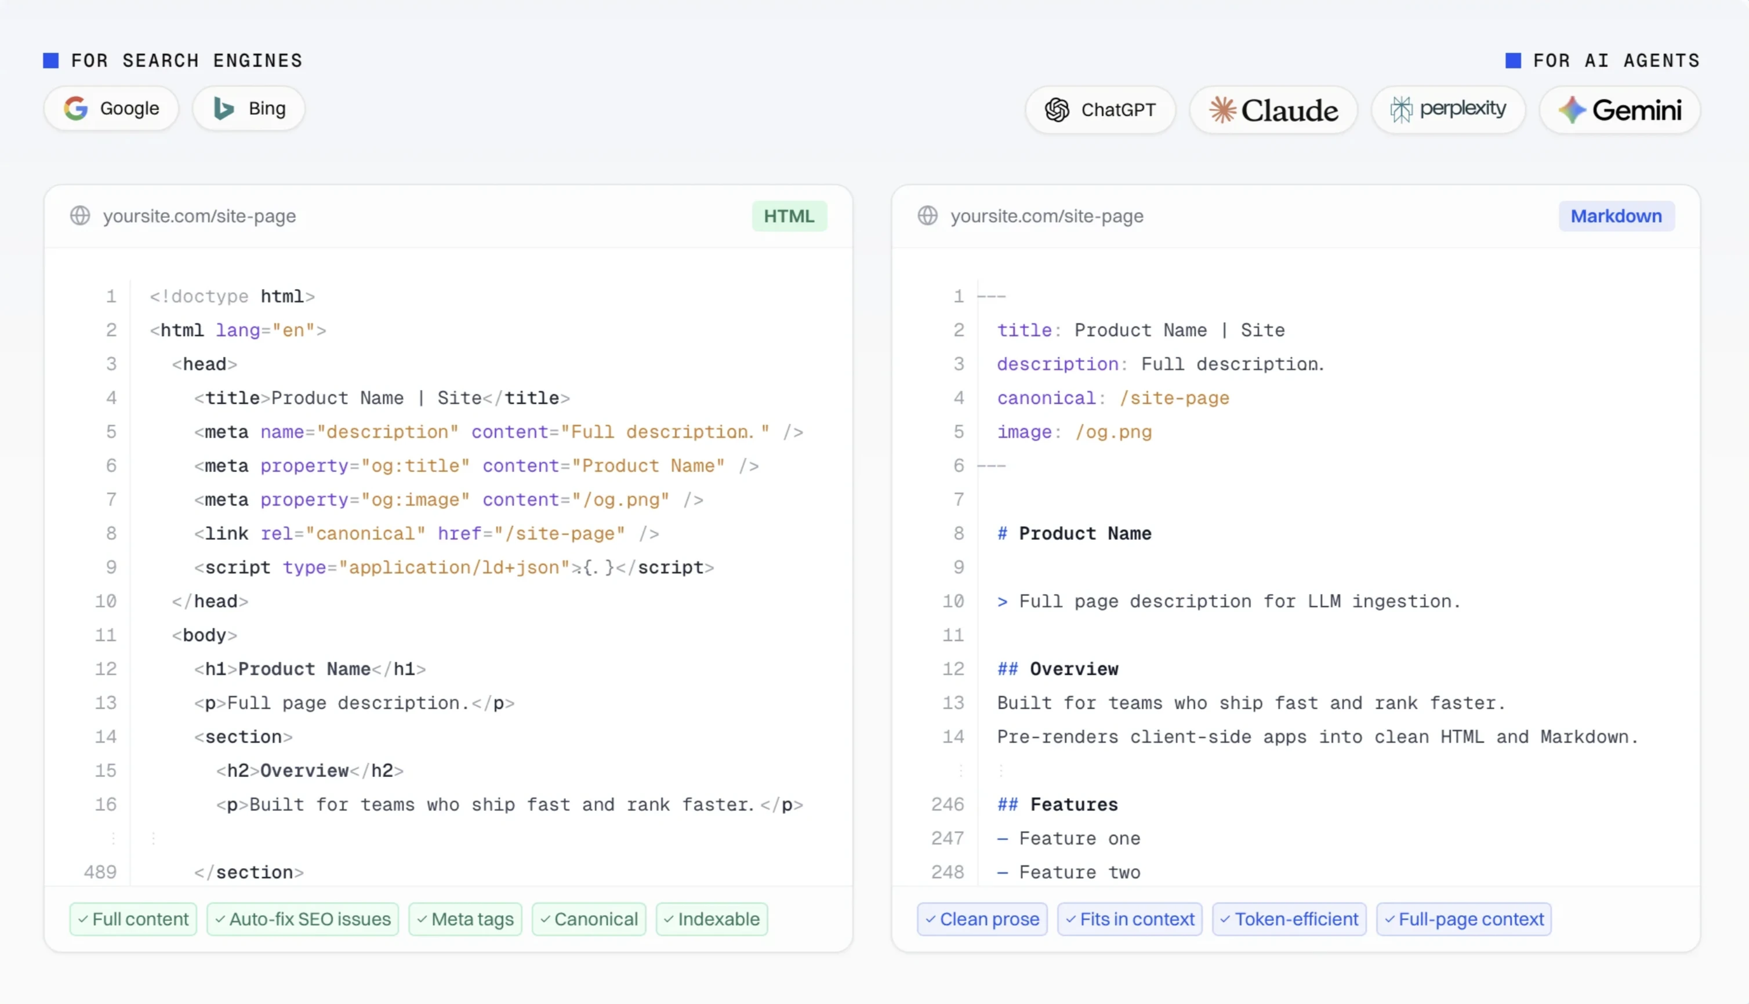Click the meta property="og:title" line
The width and height of the screenshot is (1749, 1004).
point(477,465)
